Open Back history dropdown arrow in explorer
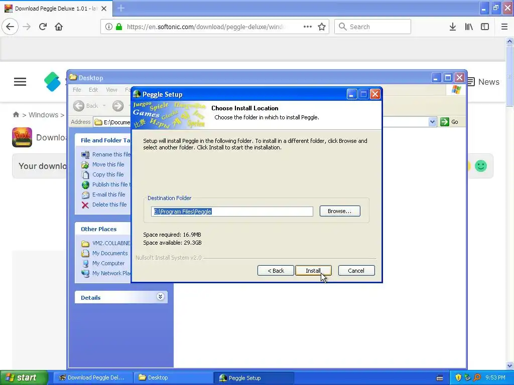The height and width of the screenshot is (385, 514). click(104, 106)
